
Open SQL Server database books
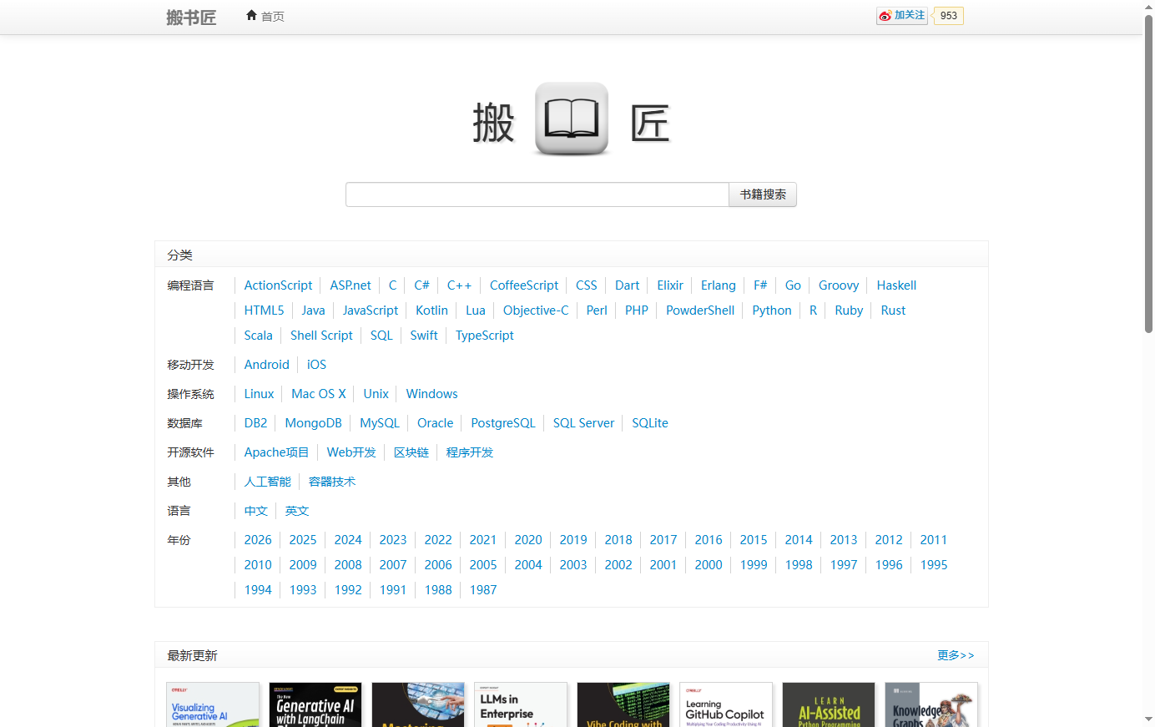(583, 423)
